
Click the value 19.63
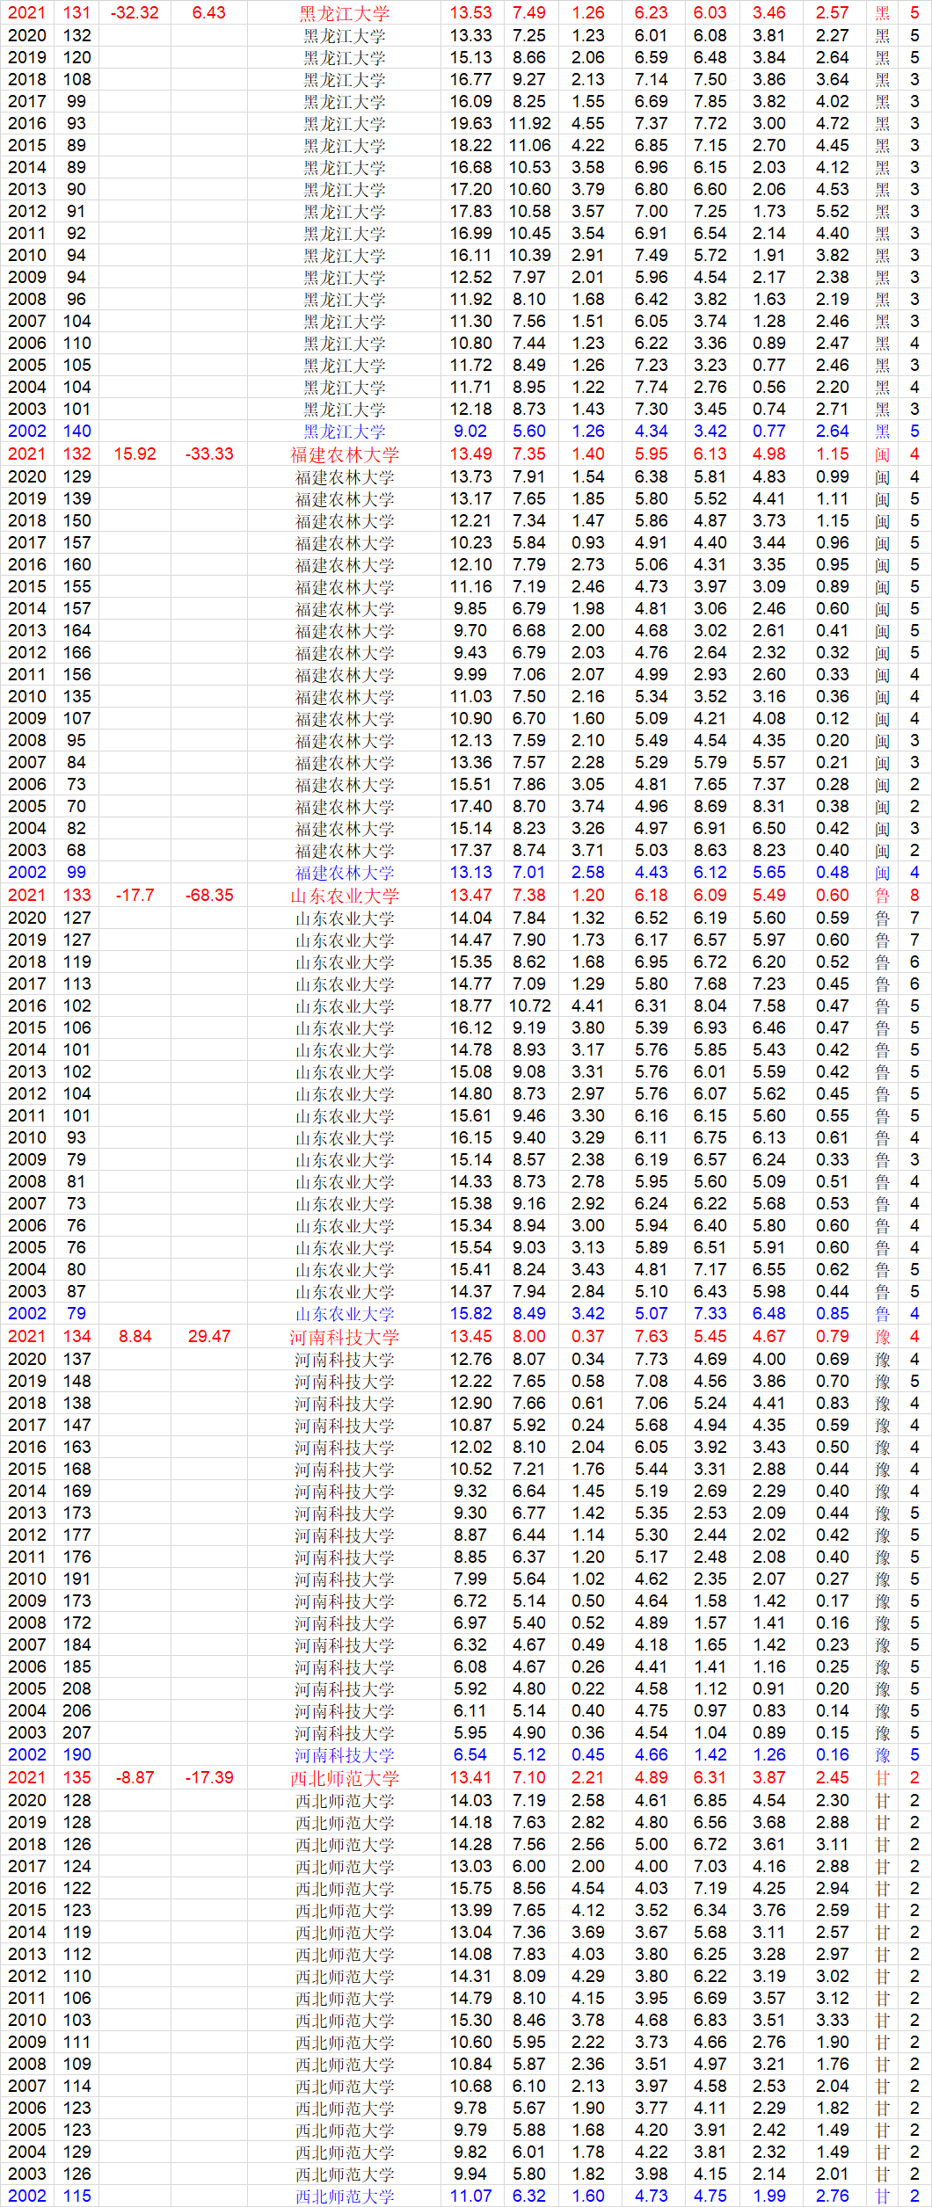(x=471, y=123)
